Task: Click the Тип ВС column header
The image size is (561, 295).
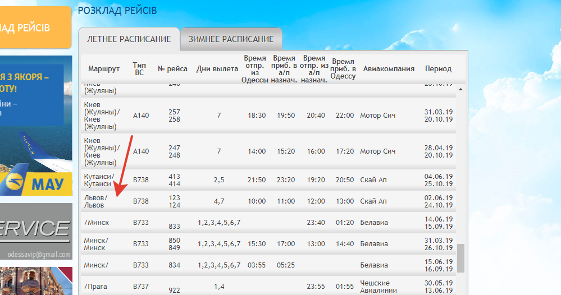Action: coord(139,69)
